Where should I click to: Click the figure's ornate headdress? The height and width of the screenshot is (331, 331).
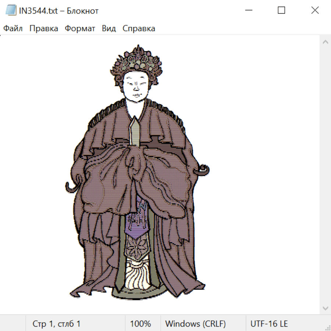pyautogui.click(x=137, y=60)
